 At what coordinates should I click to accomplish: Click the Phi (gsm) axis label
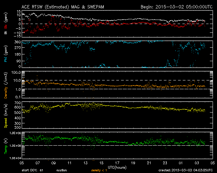pos(6,55)
